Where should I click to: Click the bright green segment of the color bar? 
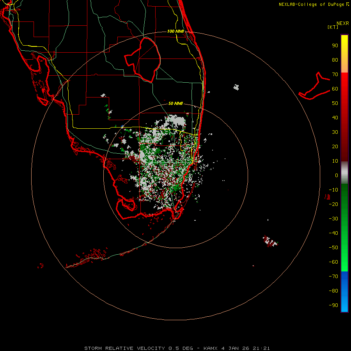344,227
